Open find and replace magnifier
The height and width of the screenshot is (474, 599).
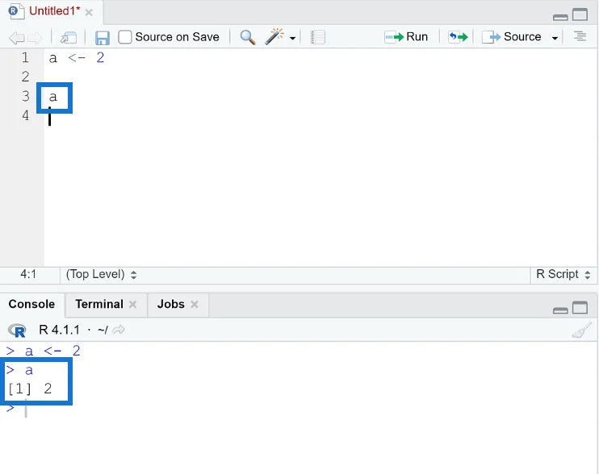248,37
